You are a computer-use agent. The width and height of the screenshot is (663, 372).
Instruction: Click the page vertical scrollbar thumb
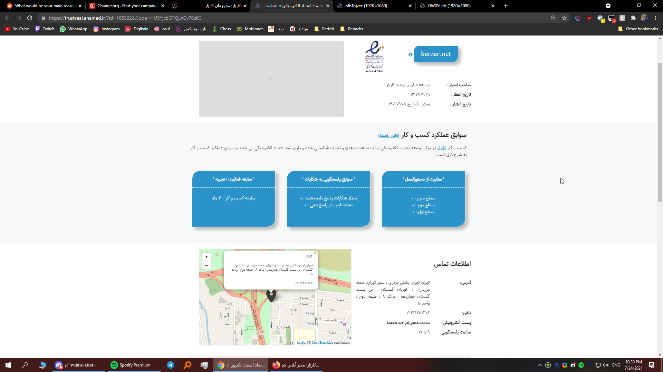pyautogui.click(x=660, y=133)
